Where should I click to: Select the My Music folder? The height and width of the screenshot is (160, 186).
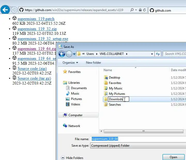click(x=115, y=88)
